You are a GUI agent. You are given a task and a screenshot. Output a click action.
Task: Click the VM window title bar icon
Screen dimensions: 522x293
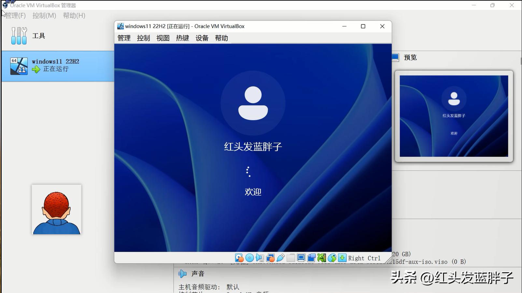[x=120, y=26]
